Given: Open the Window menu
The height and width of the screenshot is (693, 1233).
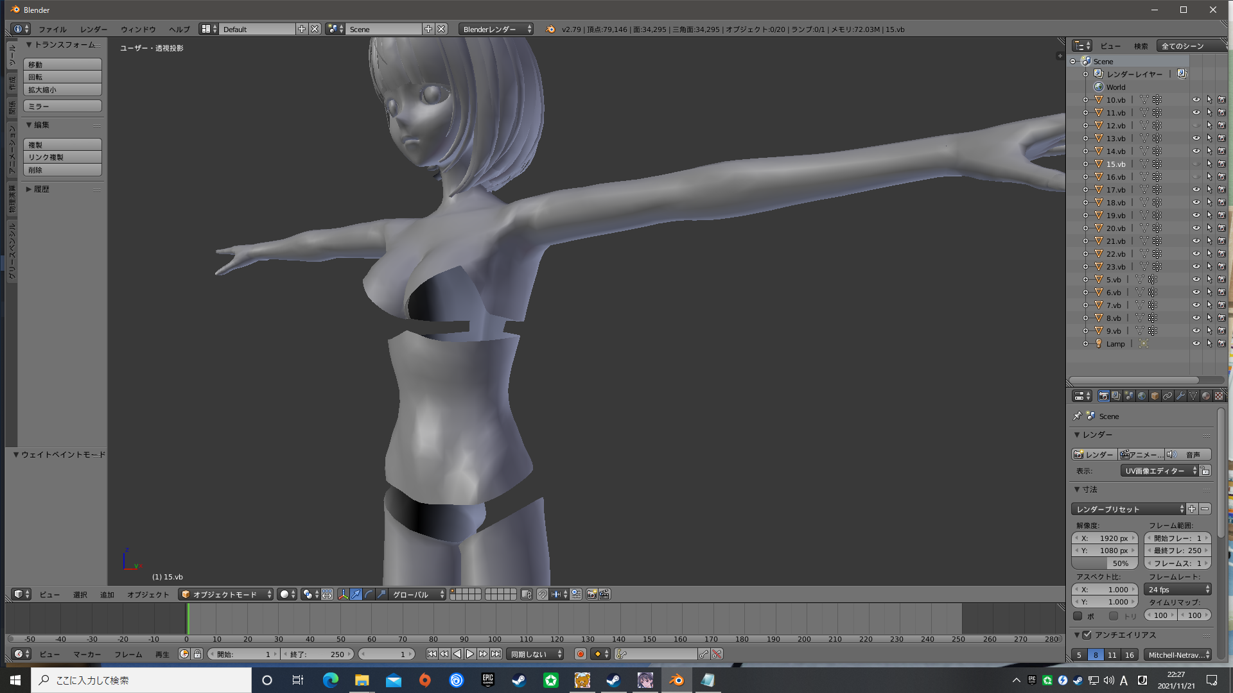Looking at the screenshot, I should click(x=138, y=29).
